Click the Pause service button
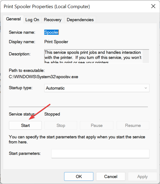The image size is (160, 184). (96, 125)
